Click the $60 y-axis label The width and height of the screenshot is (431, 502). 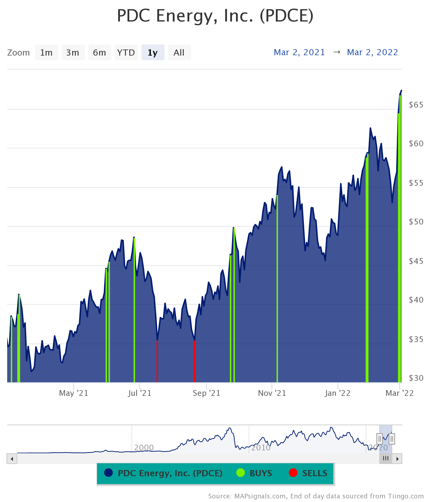click(x=416, y=143)
